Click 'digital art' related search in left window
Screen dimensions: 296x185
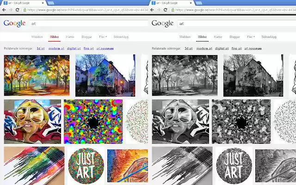pyautogui.click(x=74, y=49)
